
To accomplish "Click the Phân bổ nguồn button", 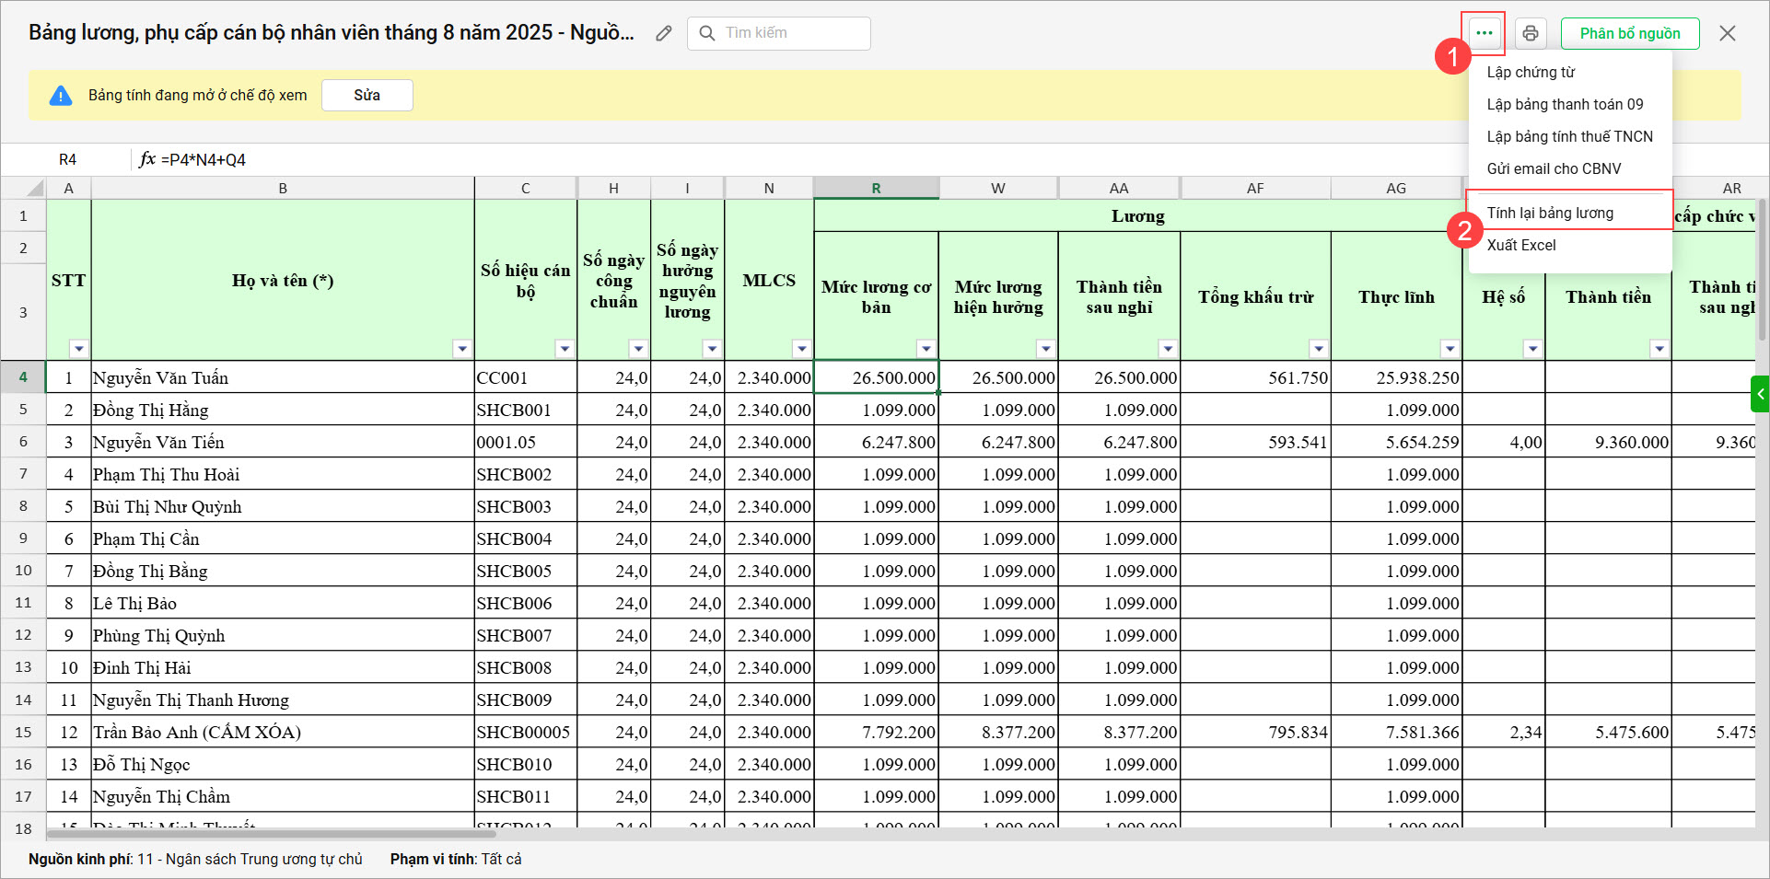I will tap(1629, 33).
